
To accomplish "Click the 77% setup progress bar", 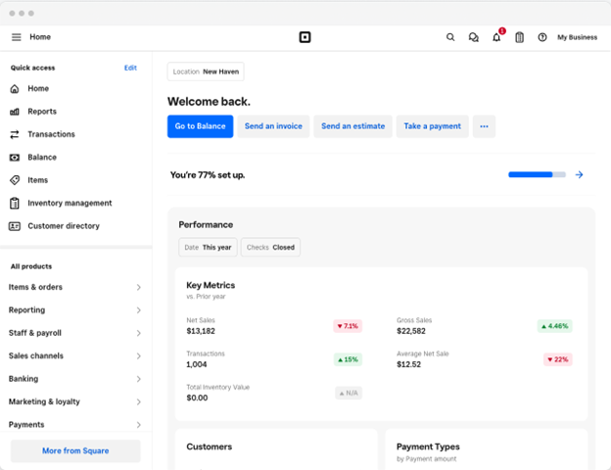I will (x=537, y=174).
